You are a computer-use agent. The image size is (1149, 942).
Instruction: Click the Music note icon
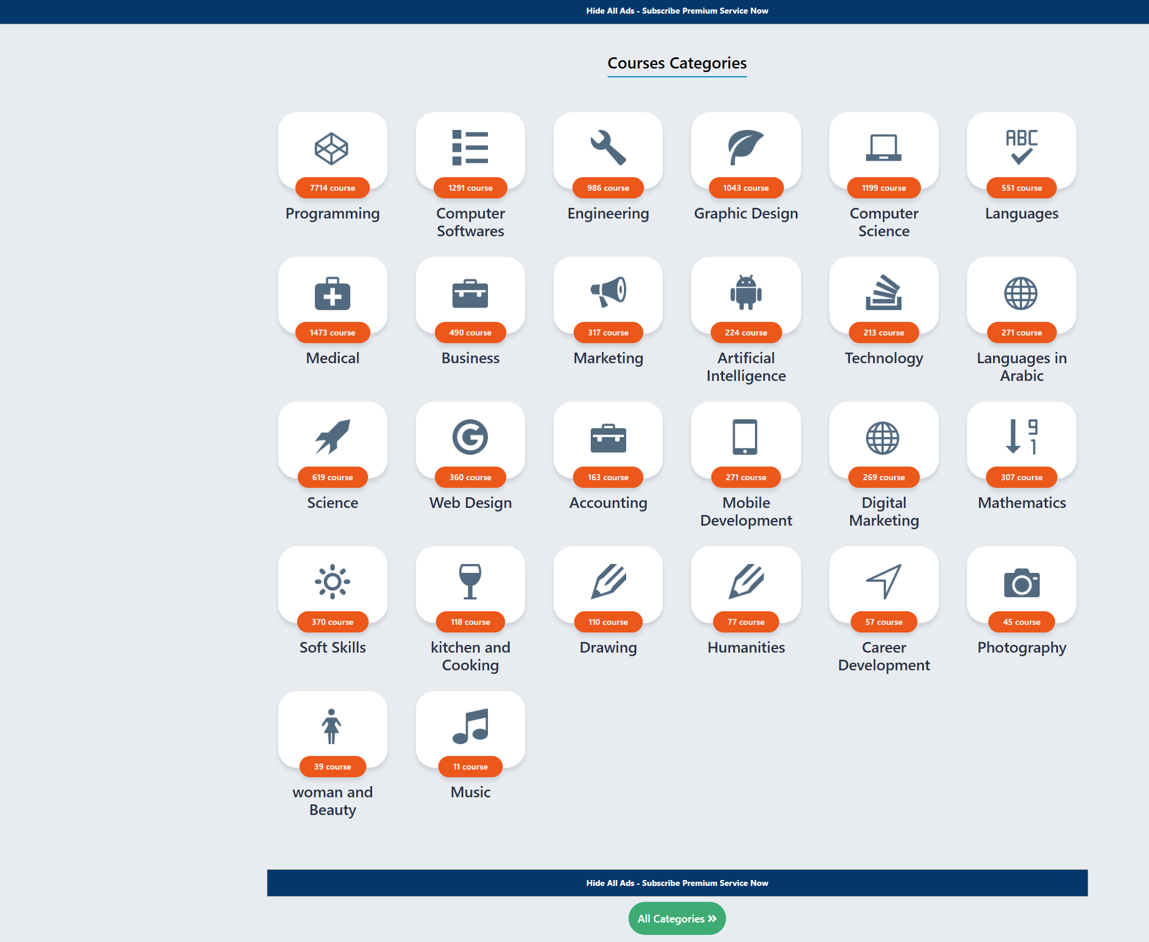click(x=470, y=726)
